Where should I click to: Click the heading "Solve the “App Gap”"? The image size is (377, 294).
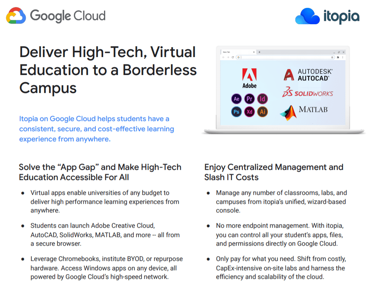(100, 172)
